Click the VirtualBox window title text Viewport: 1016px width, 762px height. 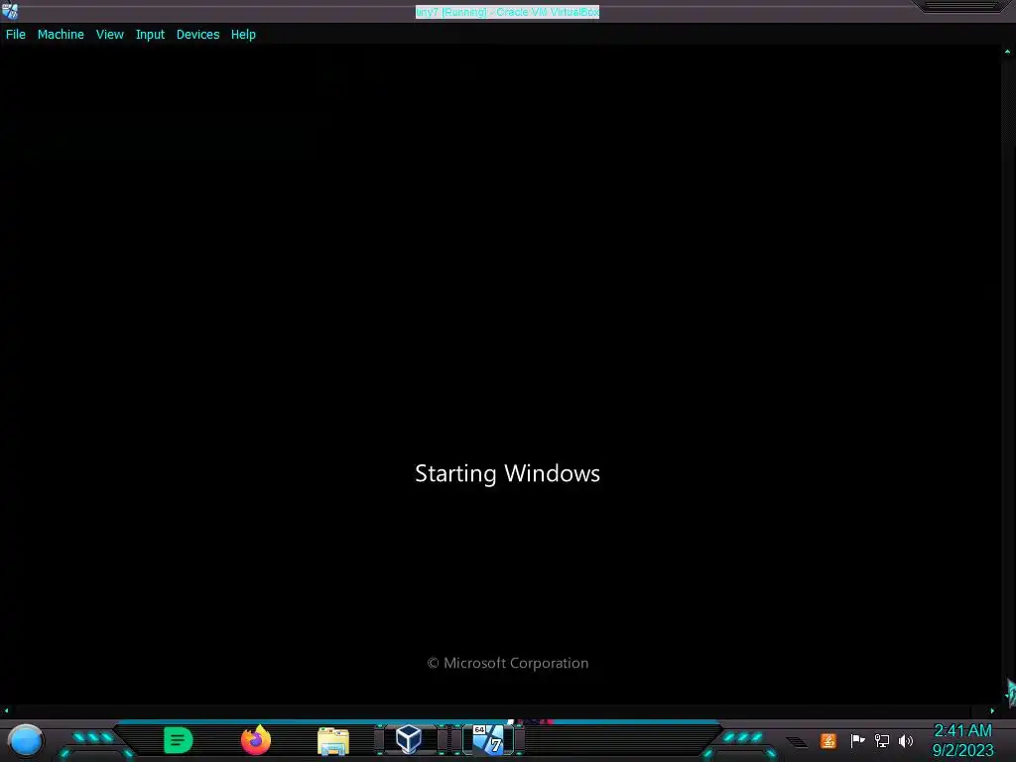click(x=507, y=12)
